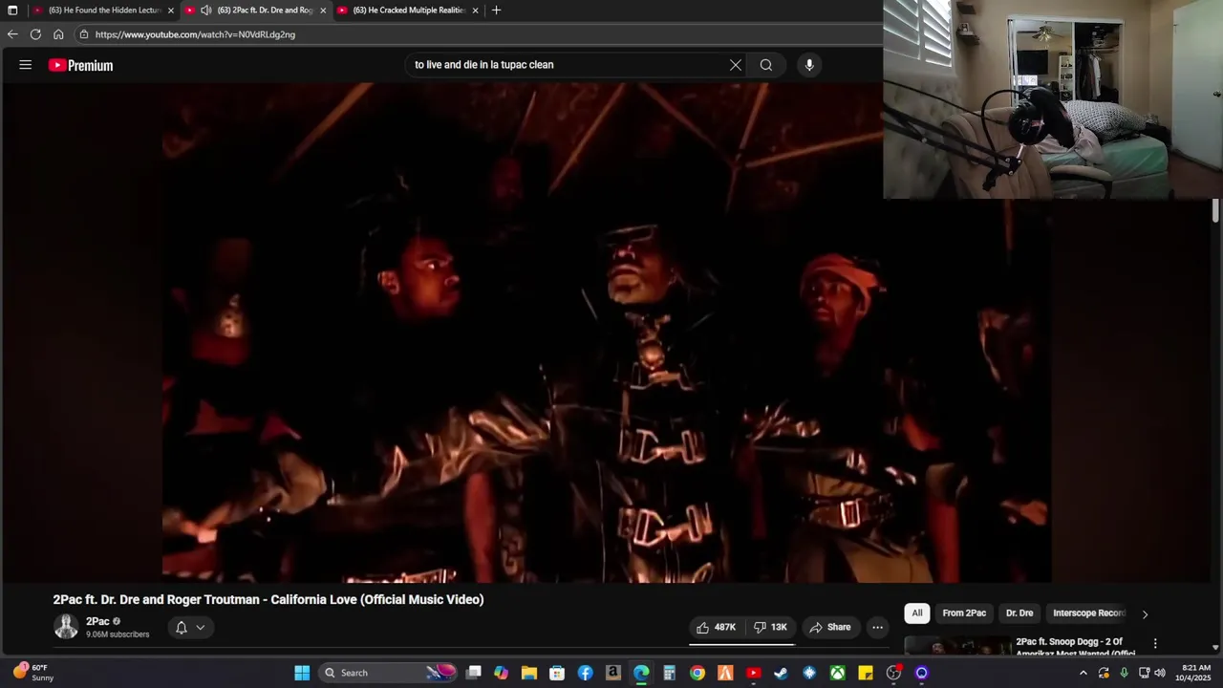This screenshot has width=1223, height=688.
Task: Open Sticky Notes from the taskbar
Action: point(866,673)
